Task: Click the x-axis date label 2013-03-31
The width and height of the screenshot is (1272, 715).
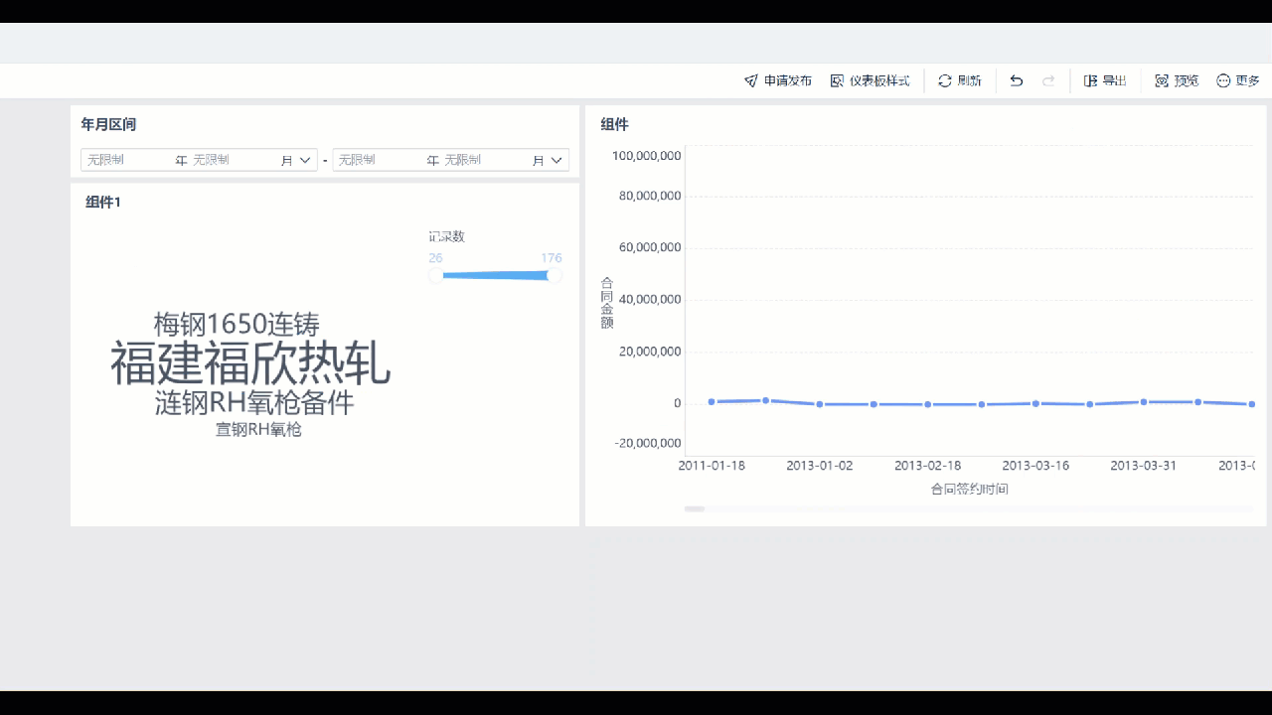Action: (1144, 466)
